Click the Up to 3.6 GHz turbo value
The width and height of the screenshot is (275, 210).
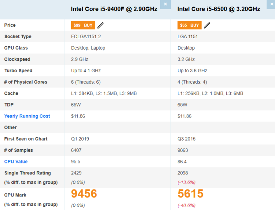pyautogui.click(x=192, y=70)
